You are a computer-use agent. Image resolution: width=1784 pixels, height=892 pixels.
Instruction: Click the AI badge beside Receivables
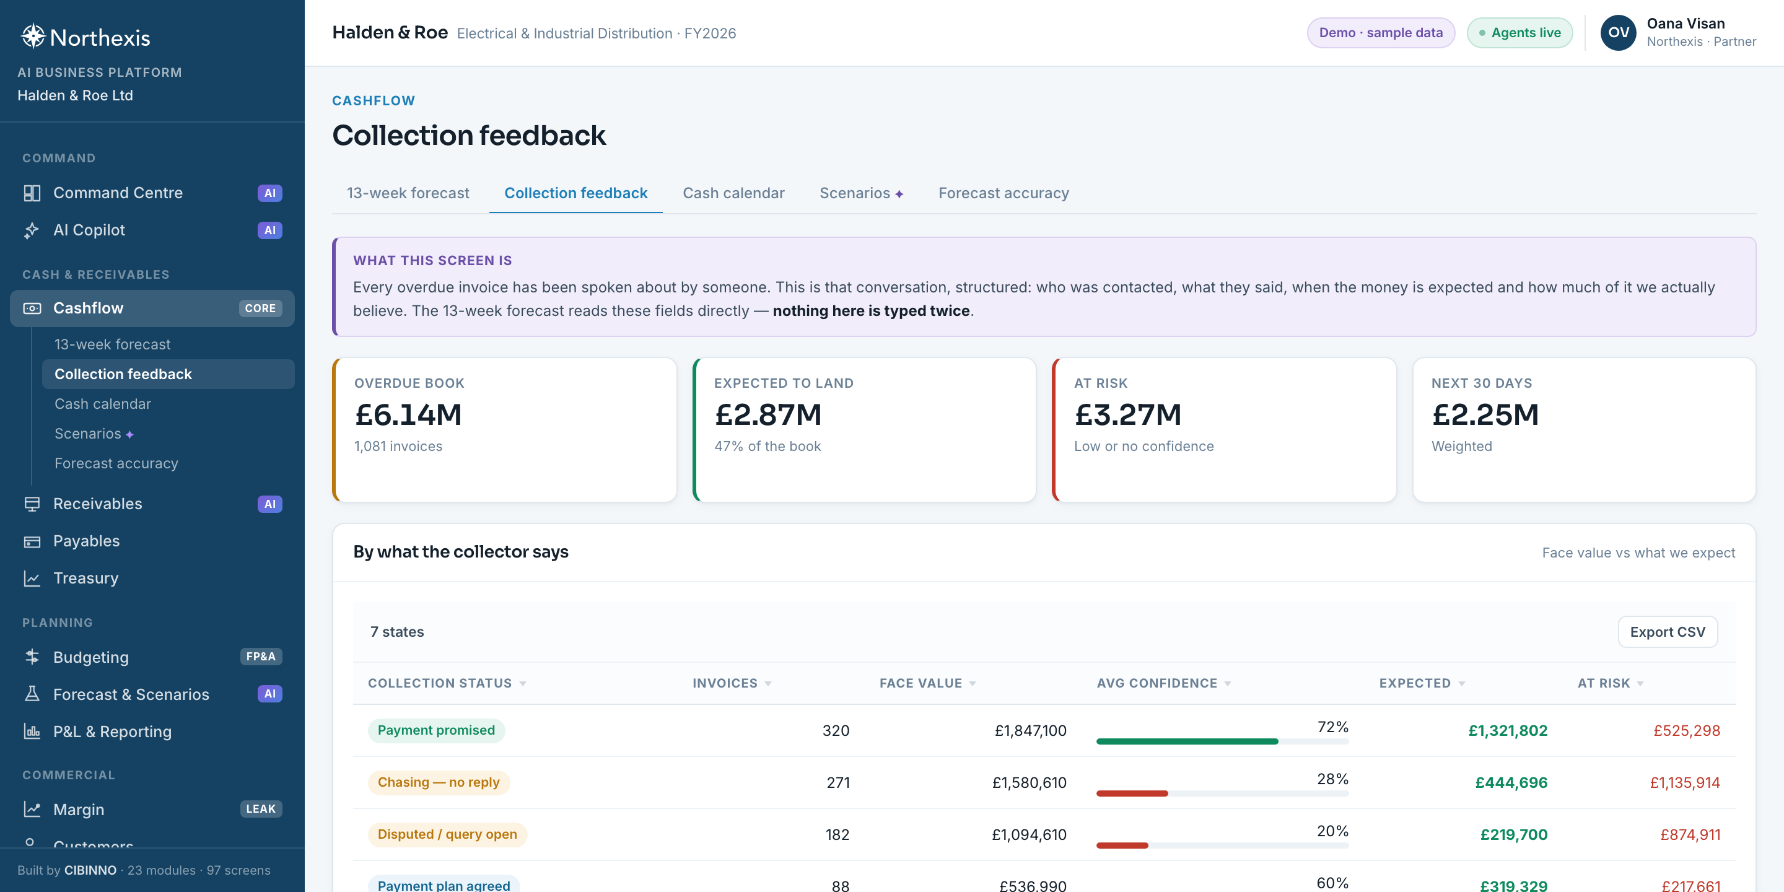coord(269,504)
